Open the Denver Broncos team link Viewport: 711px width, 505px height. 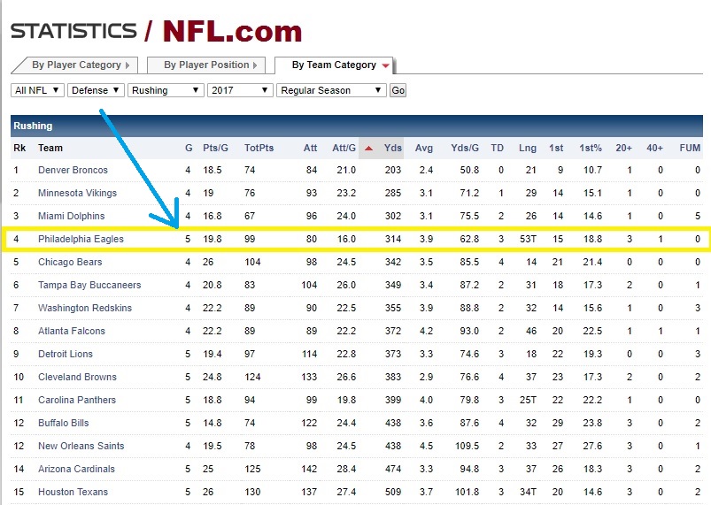click(73, 170)
